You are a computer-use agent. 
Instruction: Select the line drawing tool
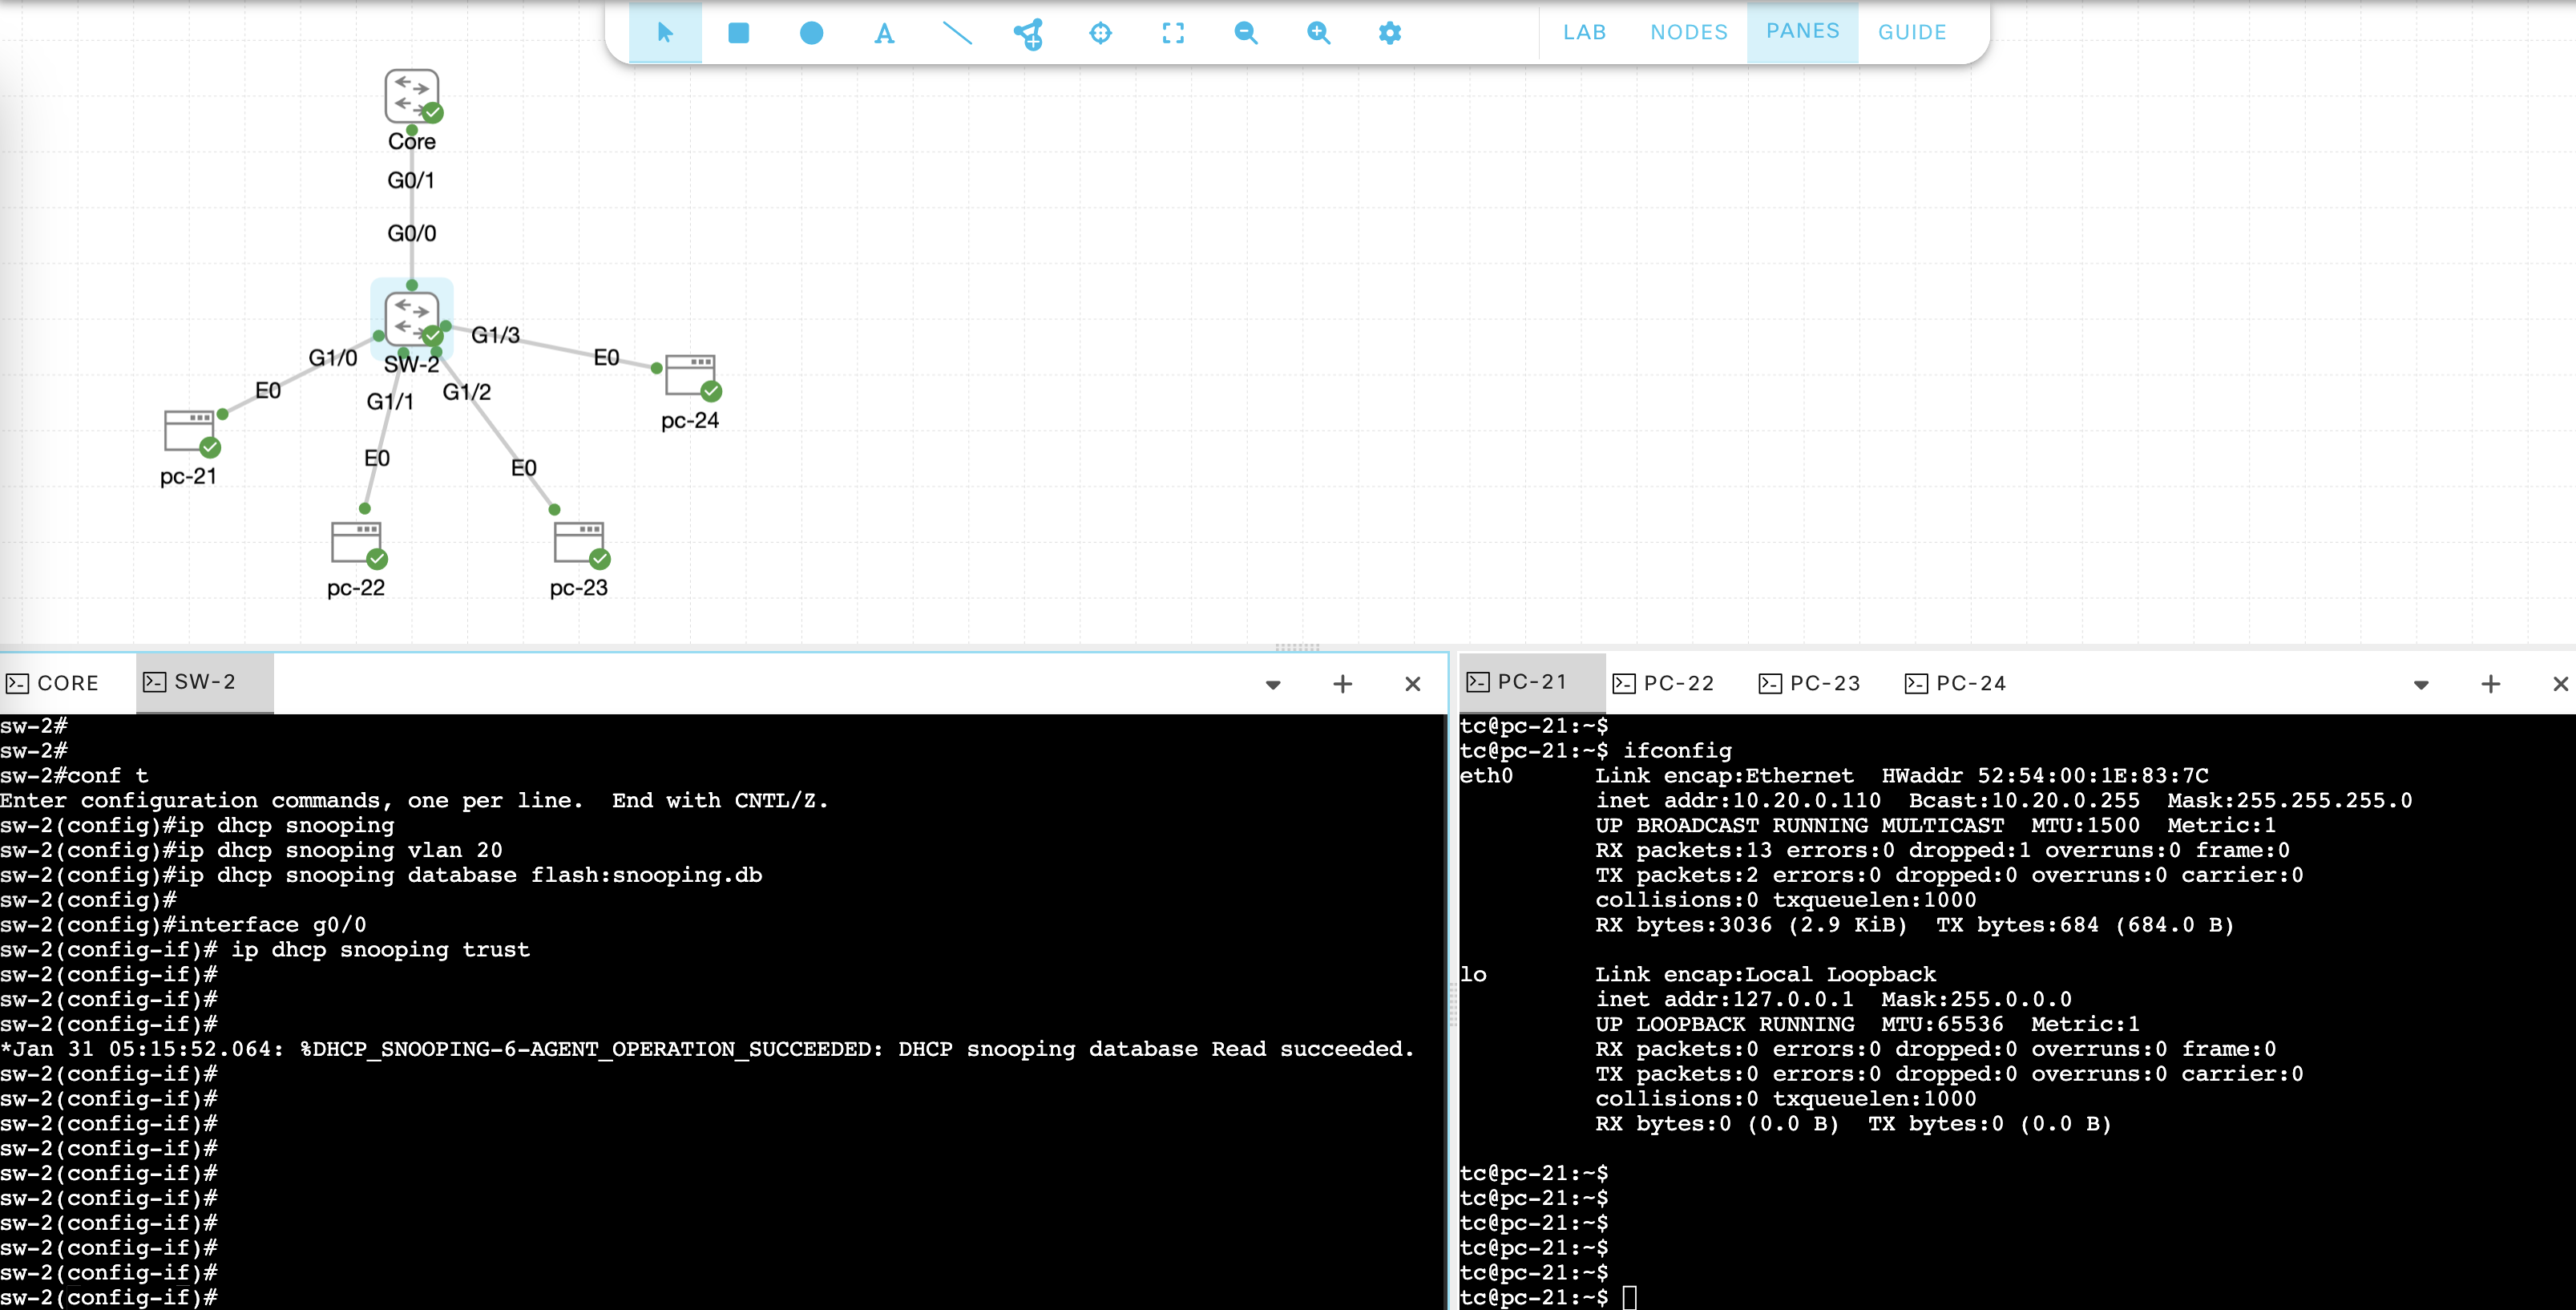pyautogui.click(x=957, y=33)
